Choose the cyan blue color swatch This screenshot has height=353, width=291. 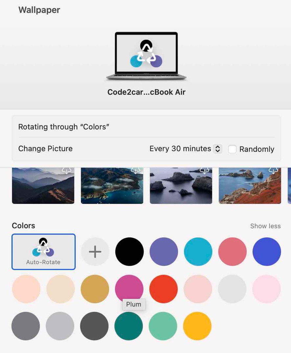[x=198, y=252]
